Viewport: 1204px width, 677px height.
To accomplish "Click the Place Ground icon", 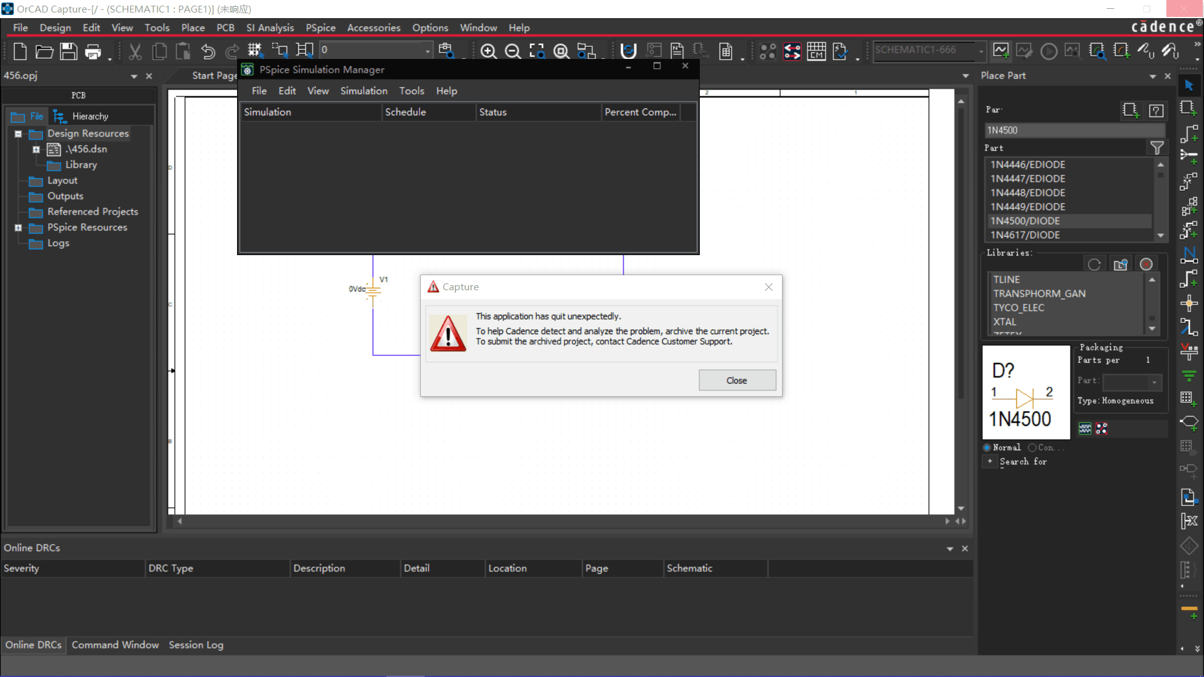I will click(x=1188, y=376).
